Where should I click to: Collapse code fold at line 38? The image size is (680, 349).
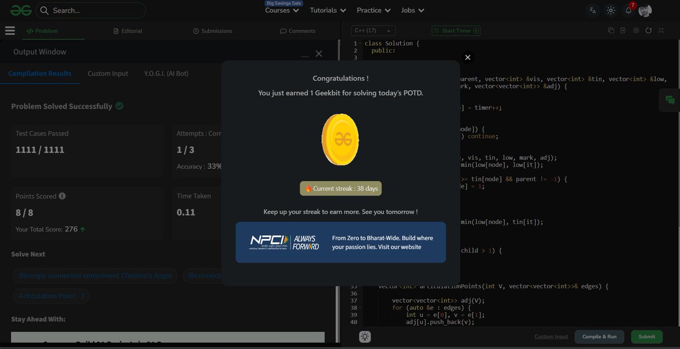coord(360,308)
